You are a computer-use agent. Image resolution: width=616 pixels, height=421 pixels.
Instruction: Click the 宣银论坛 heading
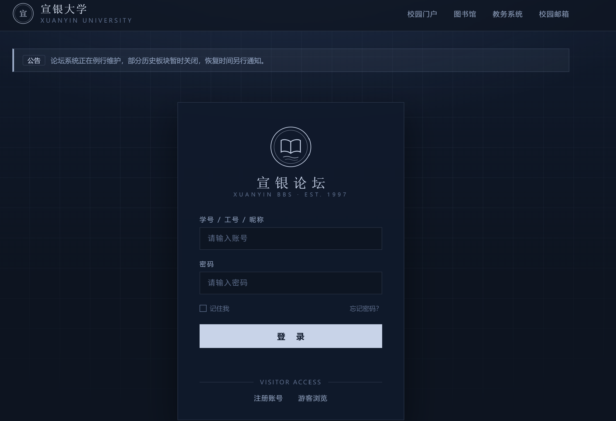point(291,183)
